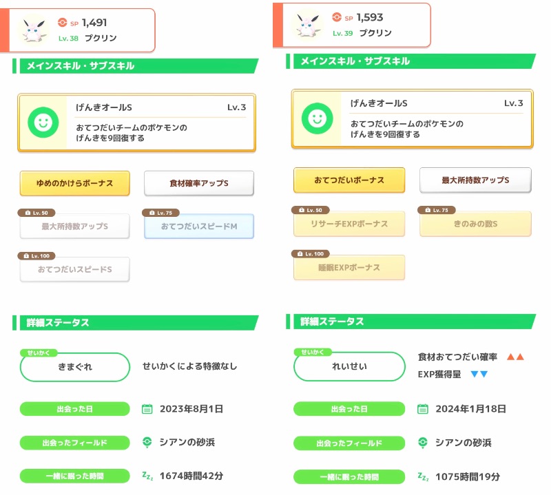Tap the locked おてつだいスピードM skill

(x=199, y=227)
